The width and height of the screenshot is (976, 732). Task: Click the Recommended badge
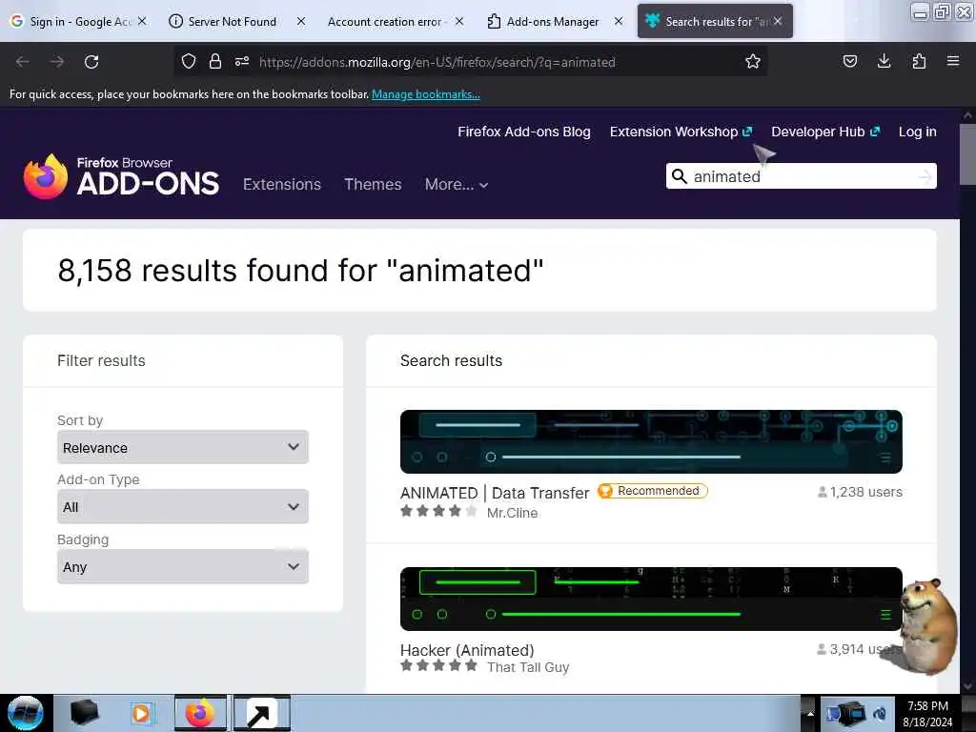click(x=652, y=491)
